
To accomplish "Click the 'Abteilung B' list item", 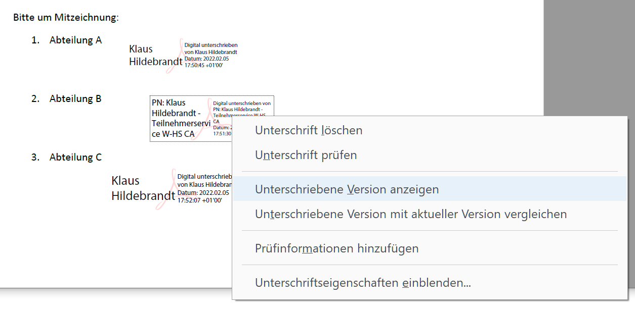I will 75,99.
